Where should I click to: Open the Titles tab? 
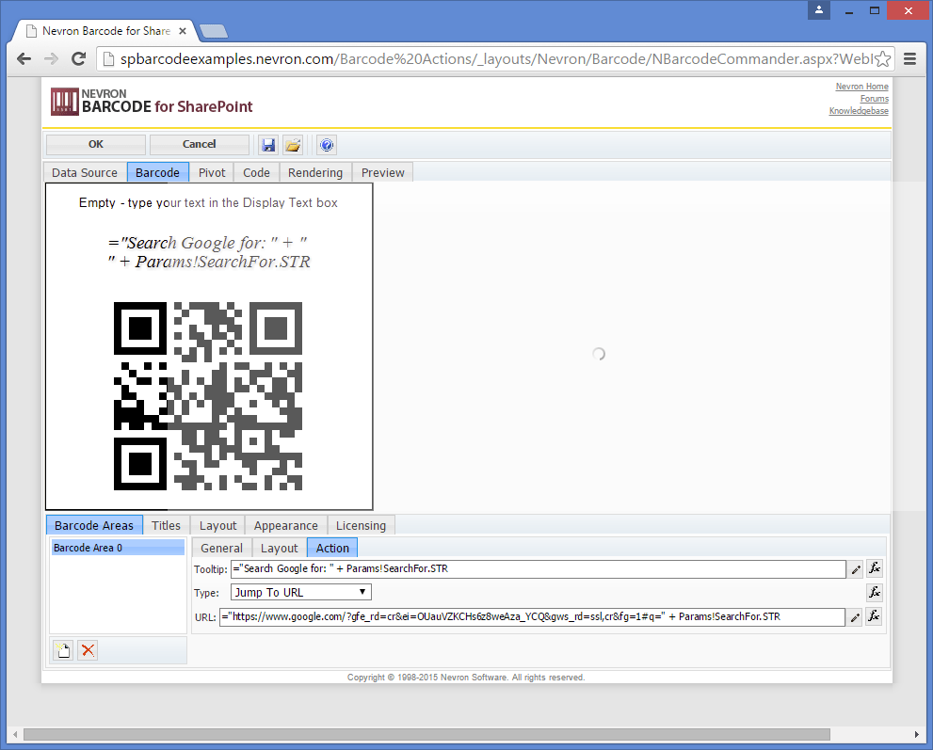166,525
